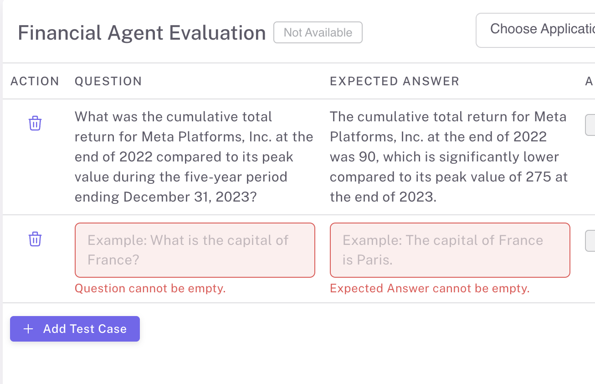
Task: Delete the Meta Platforms test case row
Action: (x=35, y=123)
